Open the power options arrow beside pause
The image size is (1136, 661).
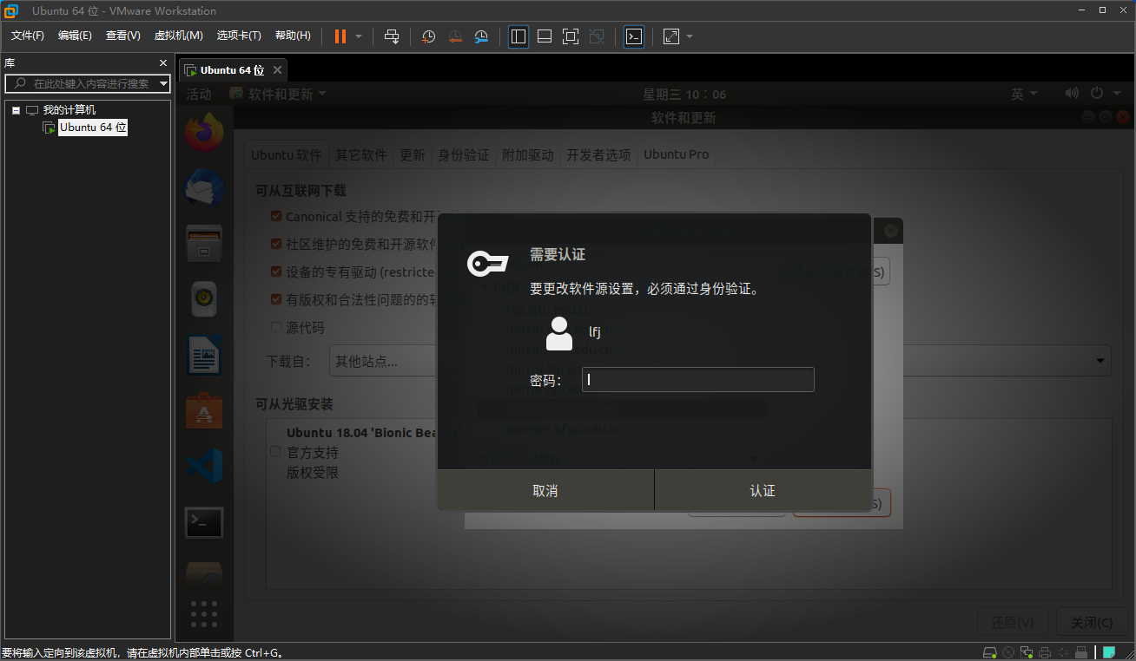coord(358,36)
